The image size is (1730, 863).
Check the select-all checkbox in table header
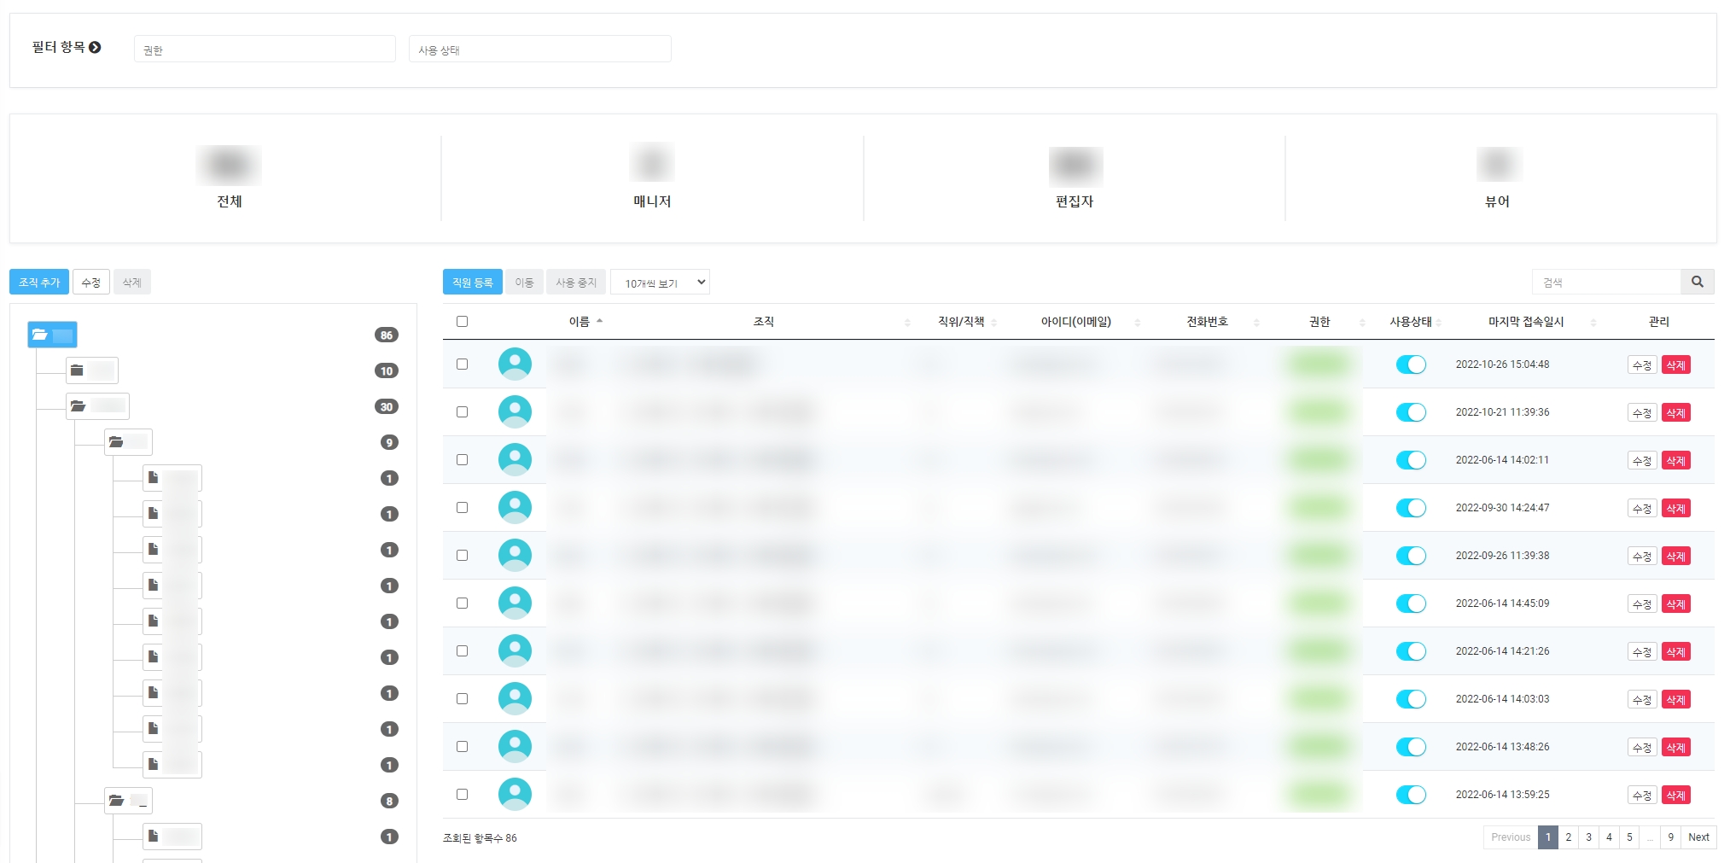[x=462, y=322]
